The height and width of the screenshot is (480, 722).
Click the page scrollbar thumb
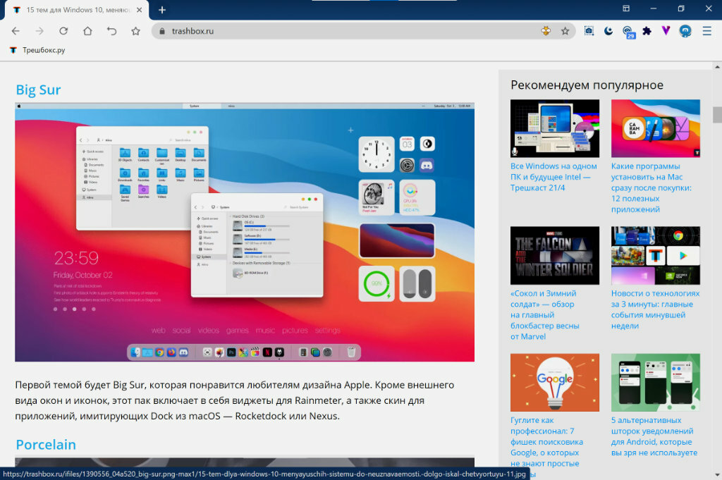pos(717,115)
